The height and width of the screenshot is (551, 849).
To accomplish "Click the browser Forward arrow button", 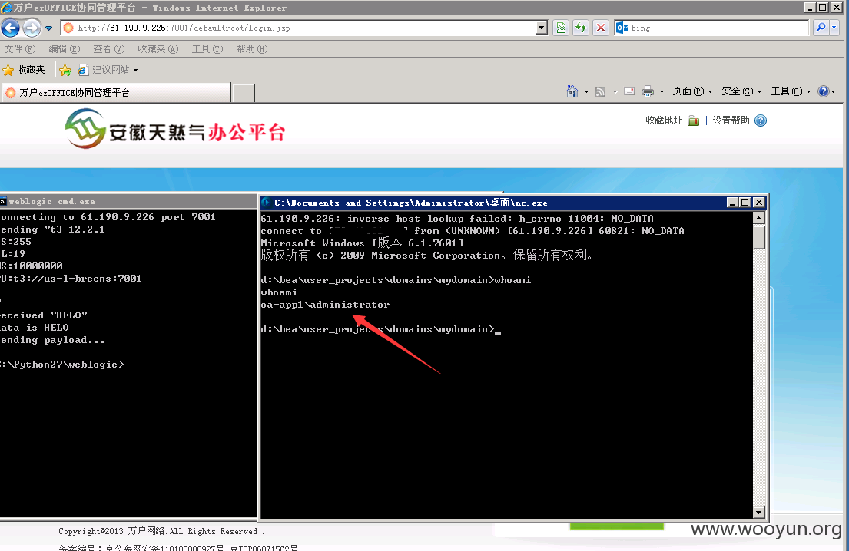I will click(32, 28).
